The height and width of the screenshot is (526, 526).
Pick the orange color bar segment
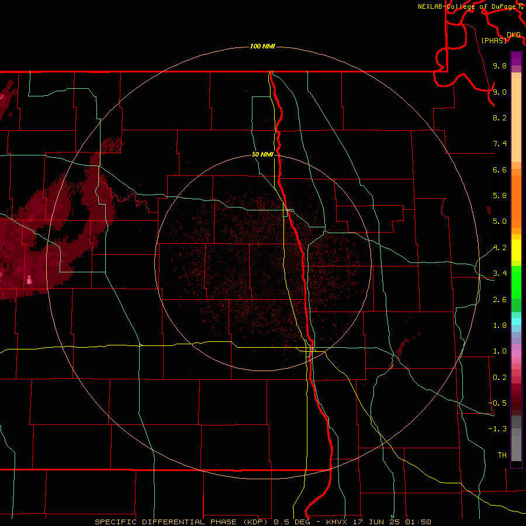[x=516, y=202]
